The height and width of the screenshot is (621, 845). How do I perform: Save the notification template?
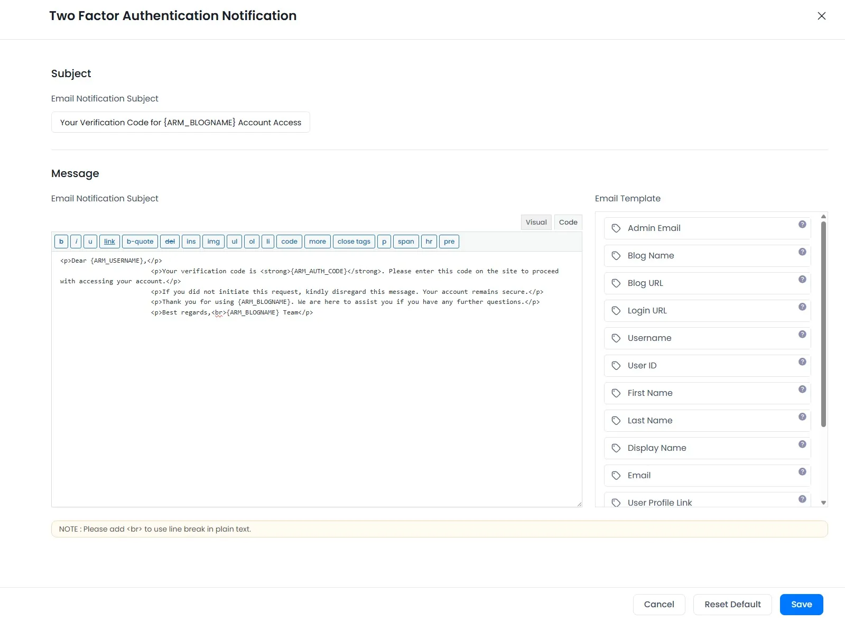tap(801, 605)
